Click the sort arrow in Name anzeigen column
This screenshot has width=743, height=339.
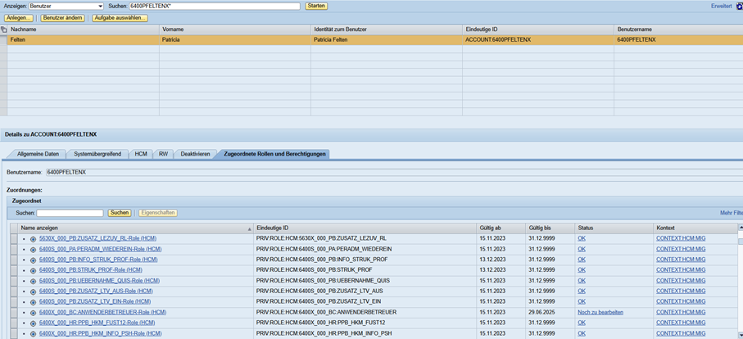click(249, 228)
